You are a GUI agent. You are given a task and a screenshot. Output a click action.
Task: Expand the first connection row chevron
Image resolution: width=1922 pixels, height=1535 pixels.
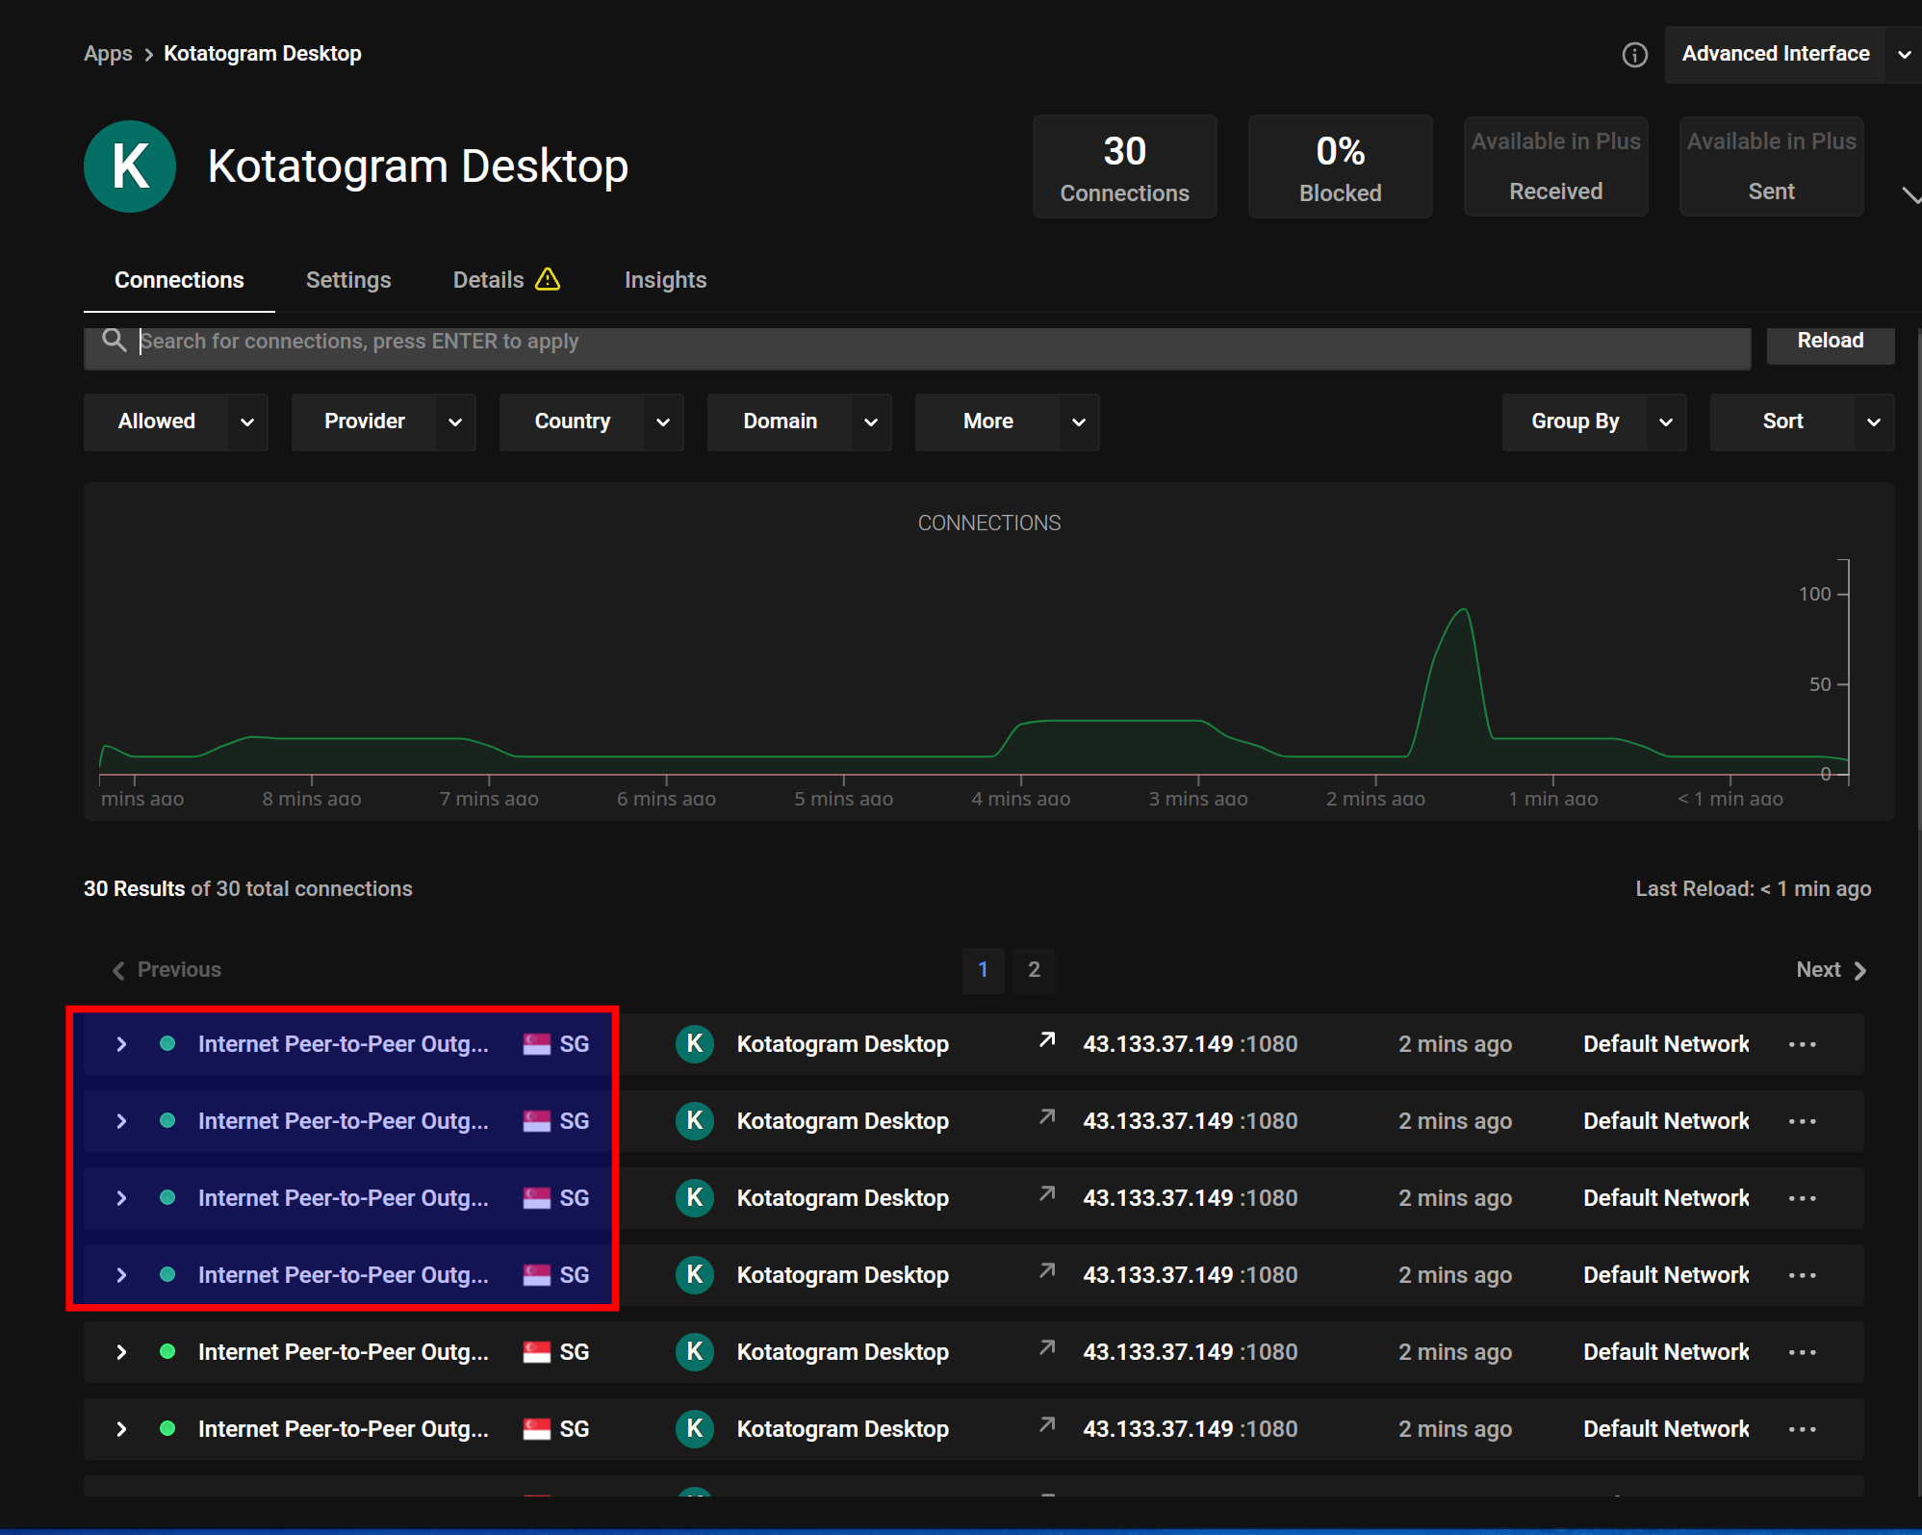(121, 1044)
